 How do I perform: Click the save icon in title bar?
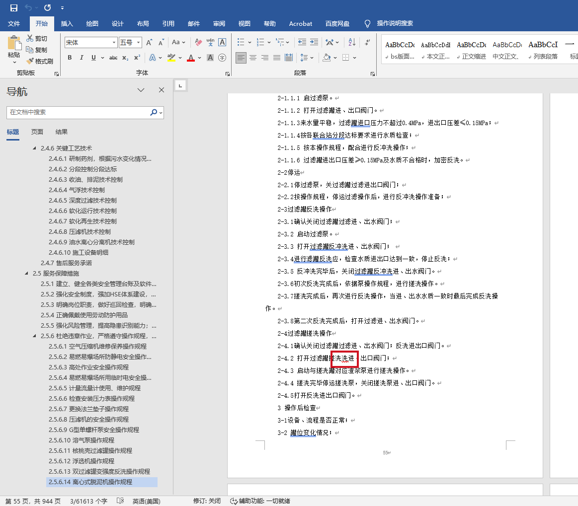(14, 8)
